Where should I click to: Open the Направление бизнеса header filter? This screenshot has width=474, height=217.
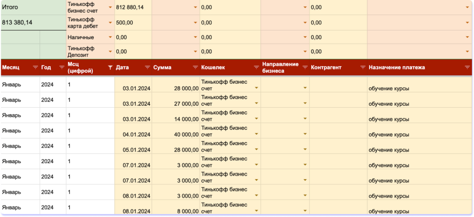(x=305, y=67)
